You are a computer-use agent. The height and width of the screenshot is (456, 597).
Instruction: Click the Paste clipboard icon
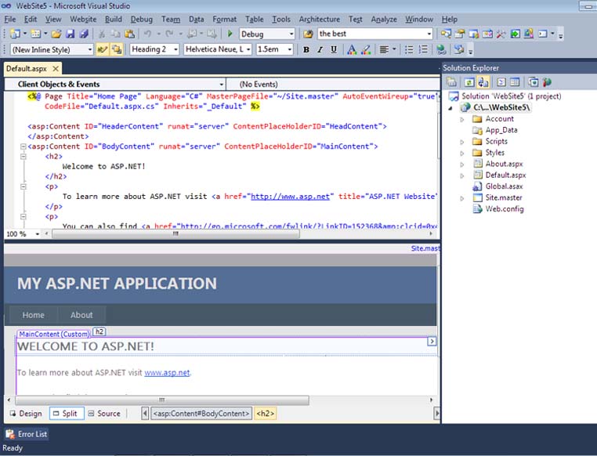pyautogui.click(x=129, y=34)
